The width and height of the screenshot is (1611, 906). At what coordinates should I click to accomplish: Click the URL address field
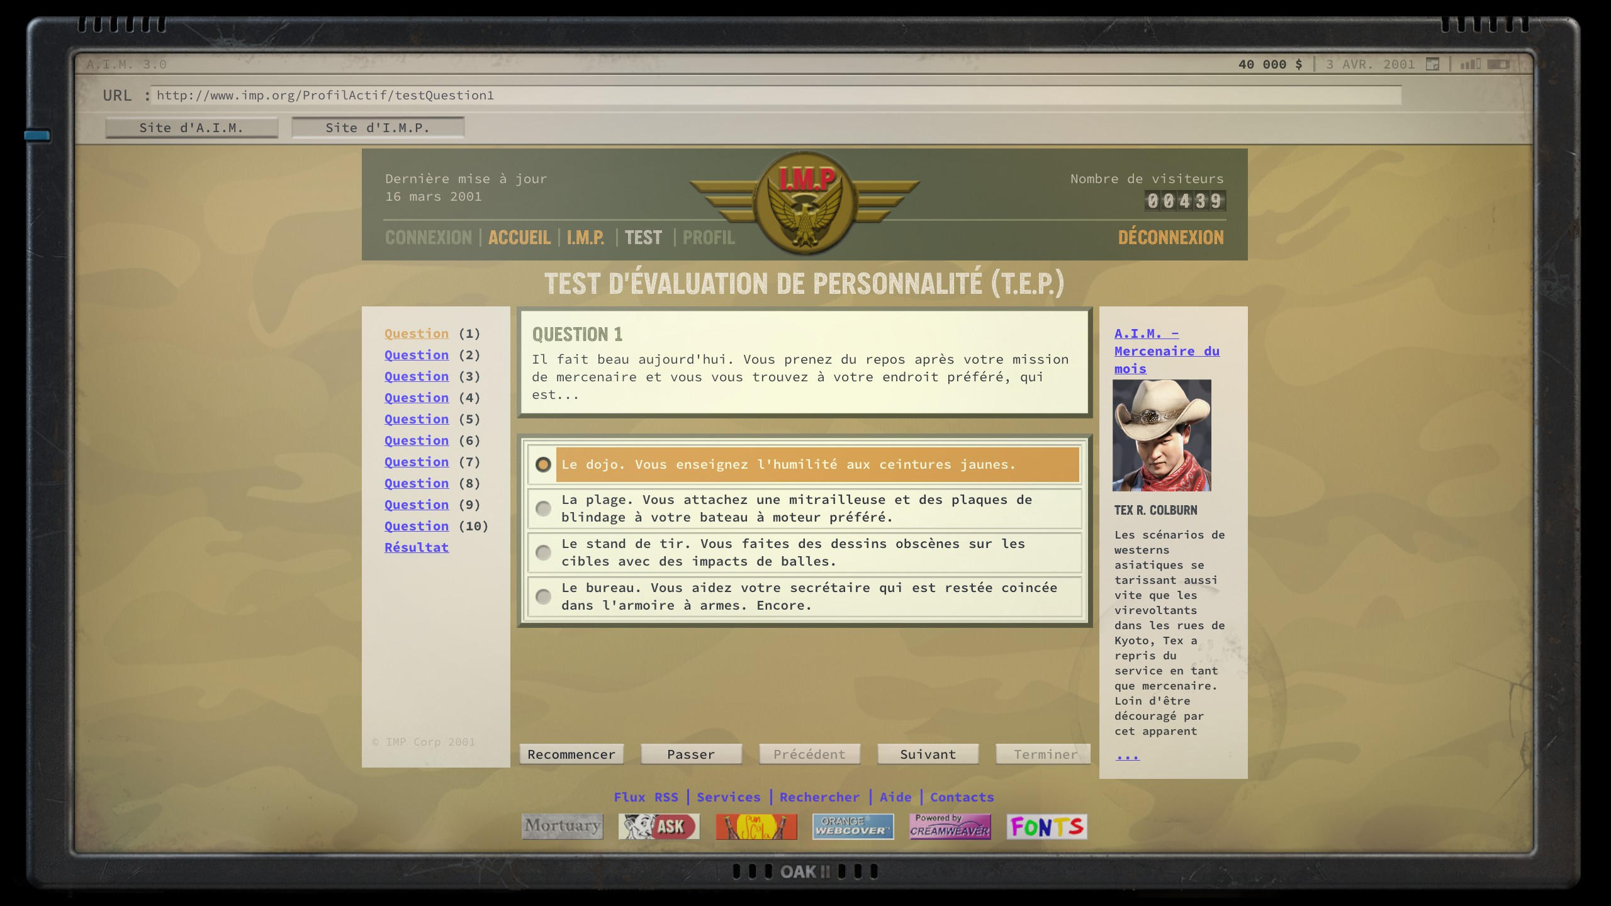(776, 96)
